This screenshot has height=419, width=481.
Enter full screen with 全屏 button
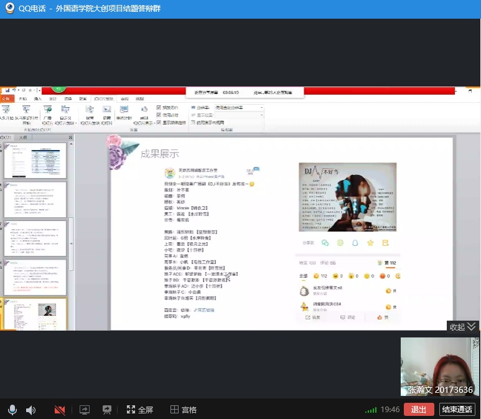pos(140,410)
